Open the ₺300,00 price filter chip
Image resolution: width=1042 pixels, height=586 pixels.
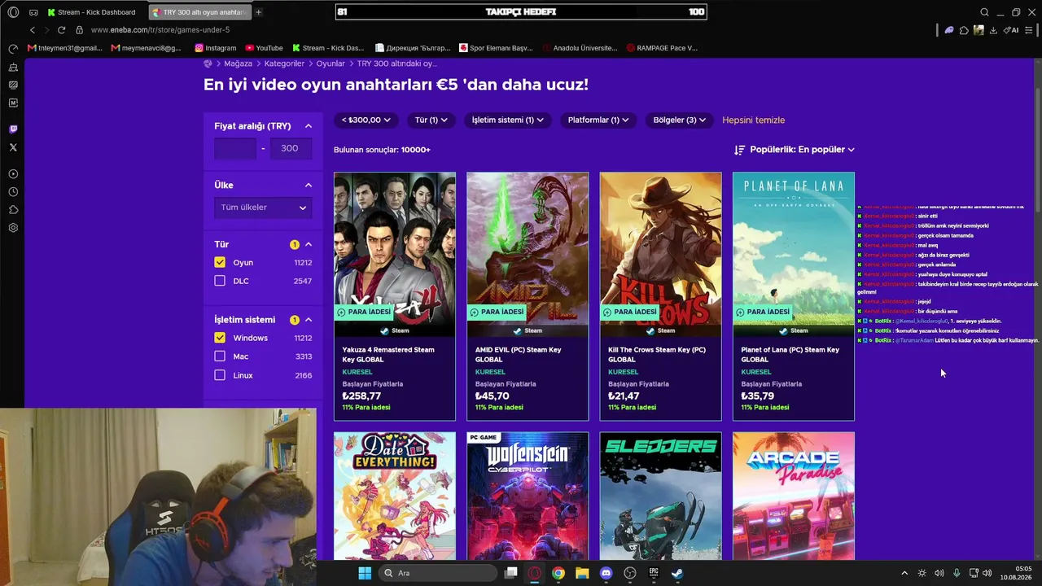(366, 120)
